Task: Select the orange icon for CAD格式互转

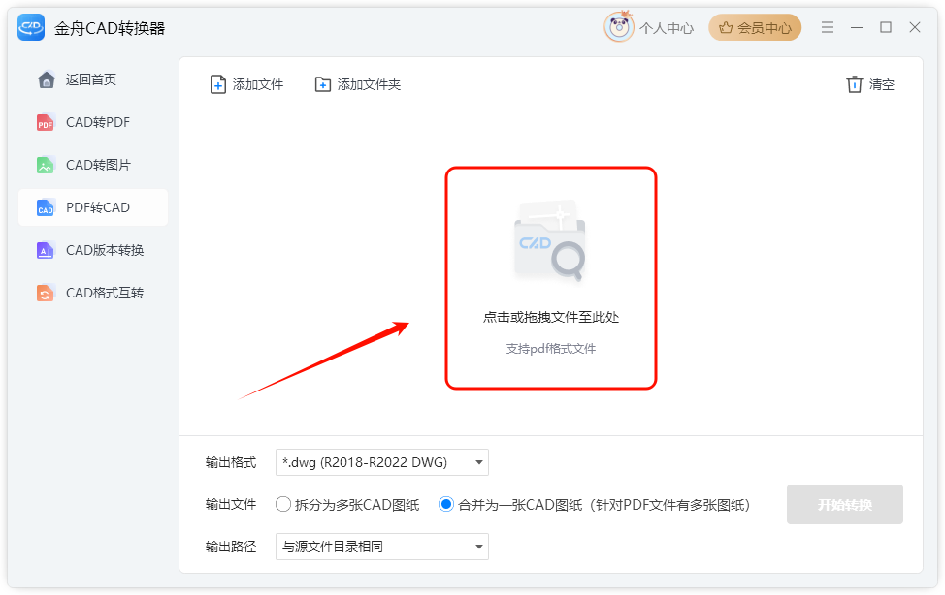Action: click(x=46, y=293)
